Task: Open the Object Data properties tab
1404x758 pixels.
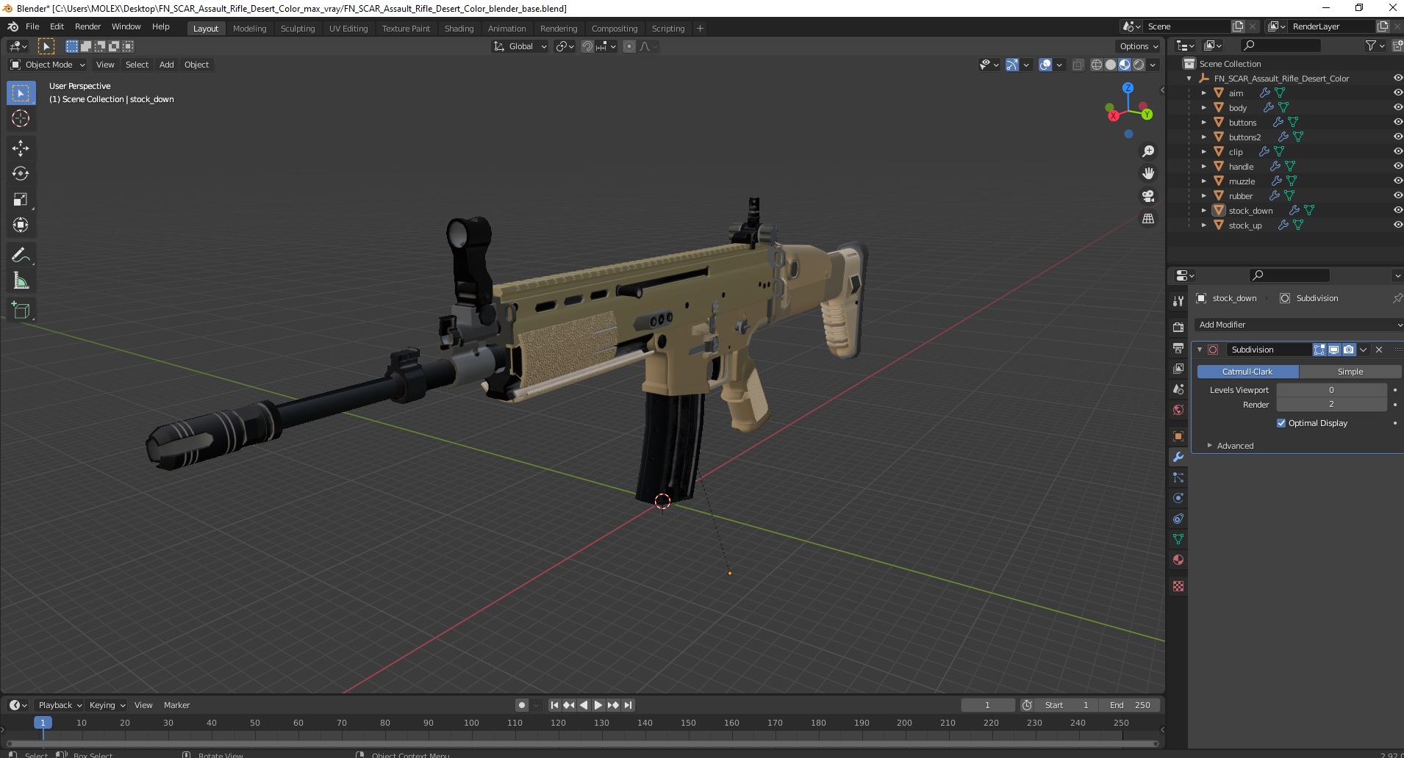Action: pos(1178,539)
